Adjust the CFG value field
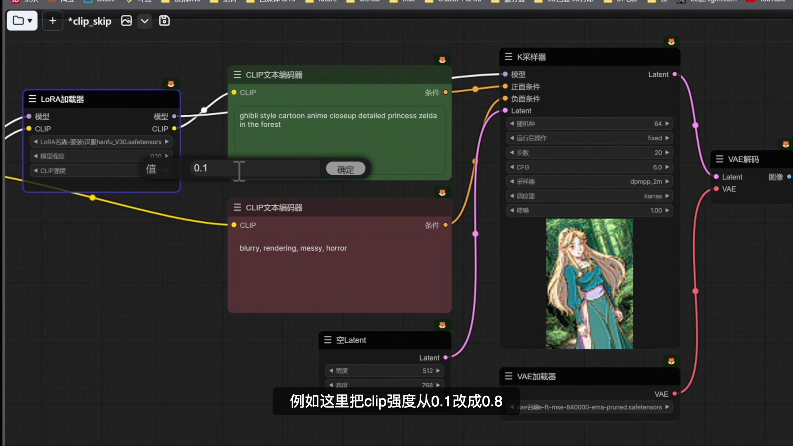The image size is (793, 446). tap(589, 167)
